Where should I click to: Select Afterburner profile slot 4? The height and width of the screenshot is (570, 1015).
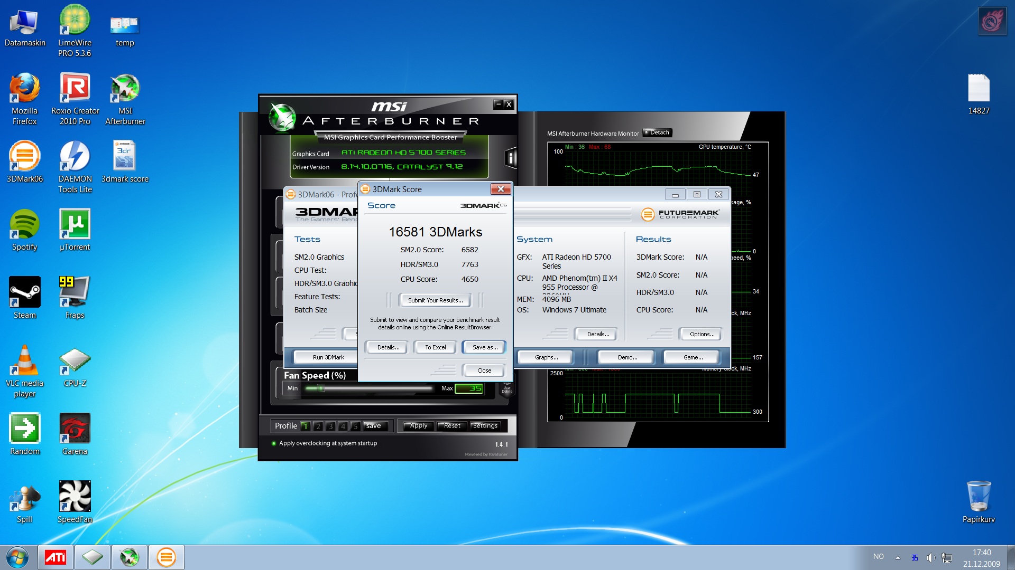[x=343, y=426]
